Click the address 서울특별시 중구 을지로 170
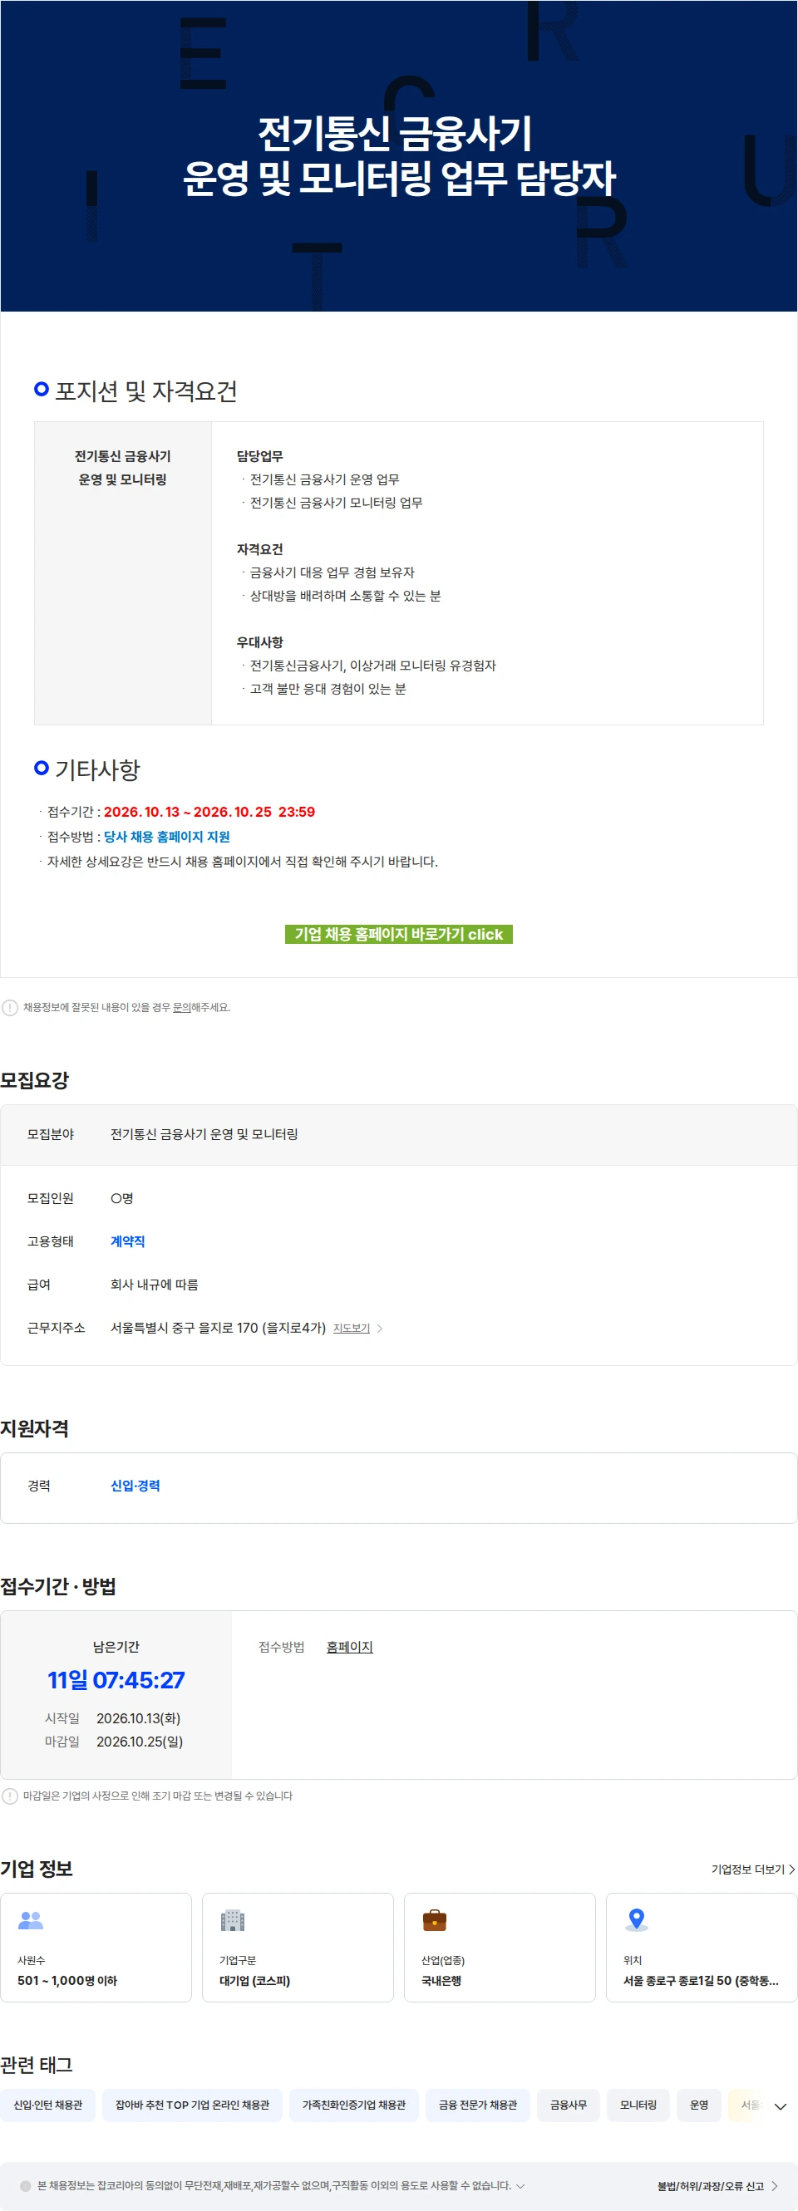798x2211 pixels. point(218,1328)
